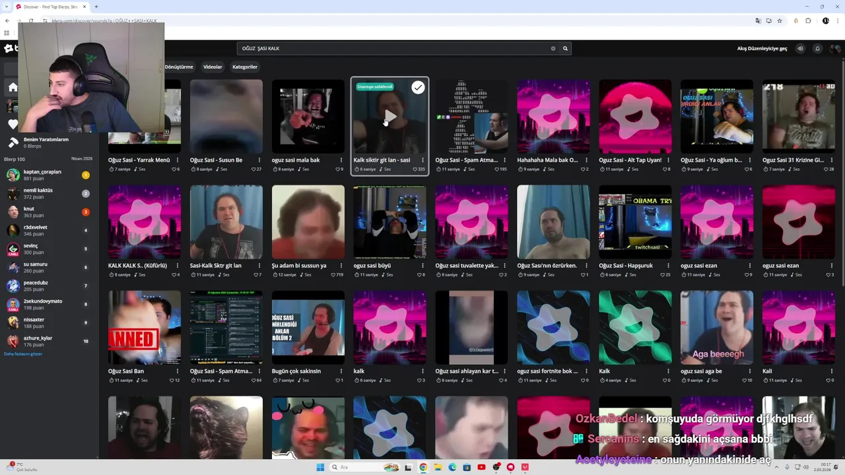The height and width of the screenshot is (475, 845).
Task: Open the 'Bugün çok sakinsin' thumbnail
Action: click(308, 327)
